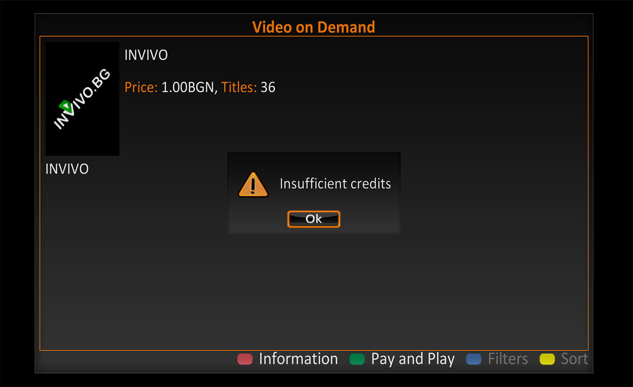Screen dimensions: 633x387
Task: Click the Video on Demand heading
Action: (314, 27)
